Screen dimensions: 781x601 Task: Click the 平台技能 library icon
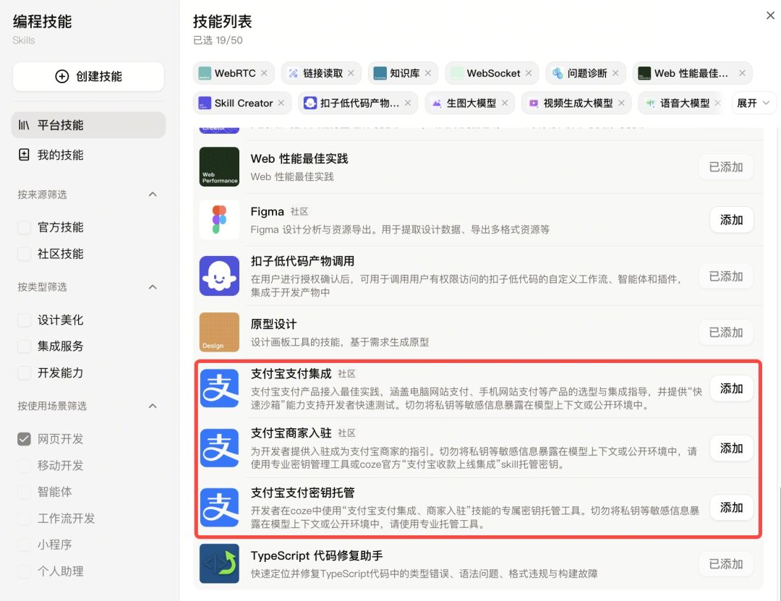(x=24, y=125)
